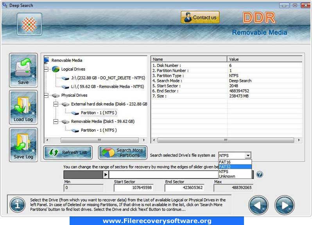Click the '1. Disk Number :' row
Screen dimensions: 312x225
pyautogui.click(x=227, y=65)
